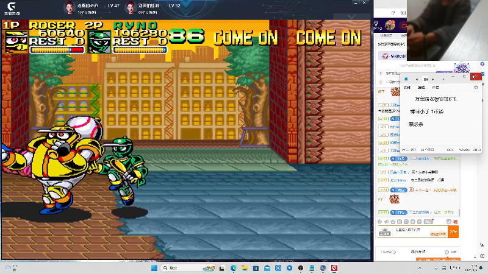
Task: Click the lightbulb icon near streamer avatar
Action: pos(376,23)
